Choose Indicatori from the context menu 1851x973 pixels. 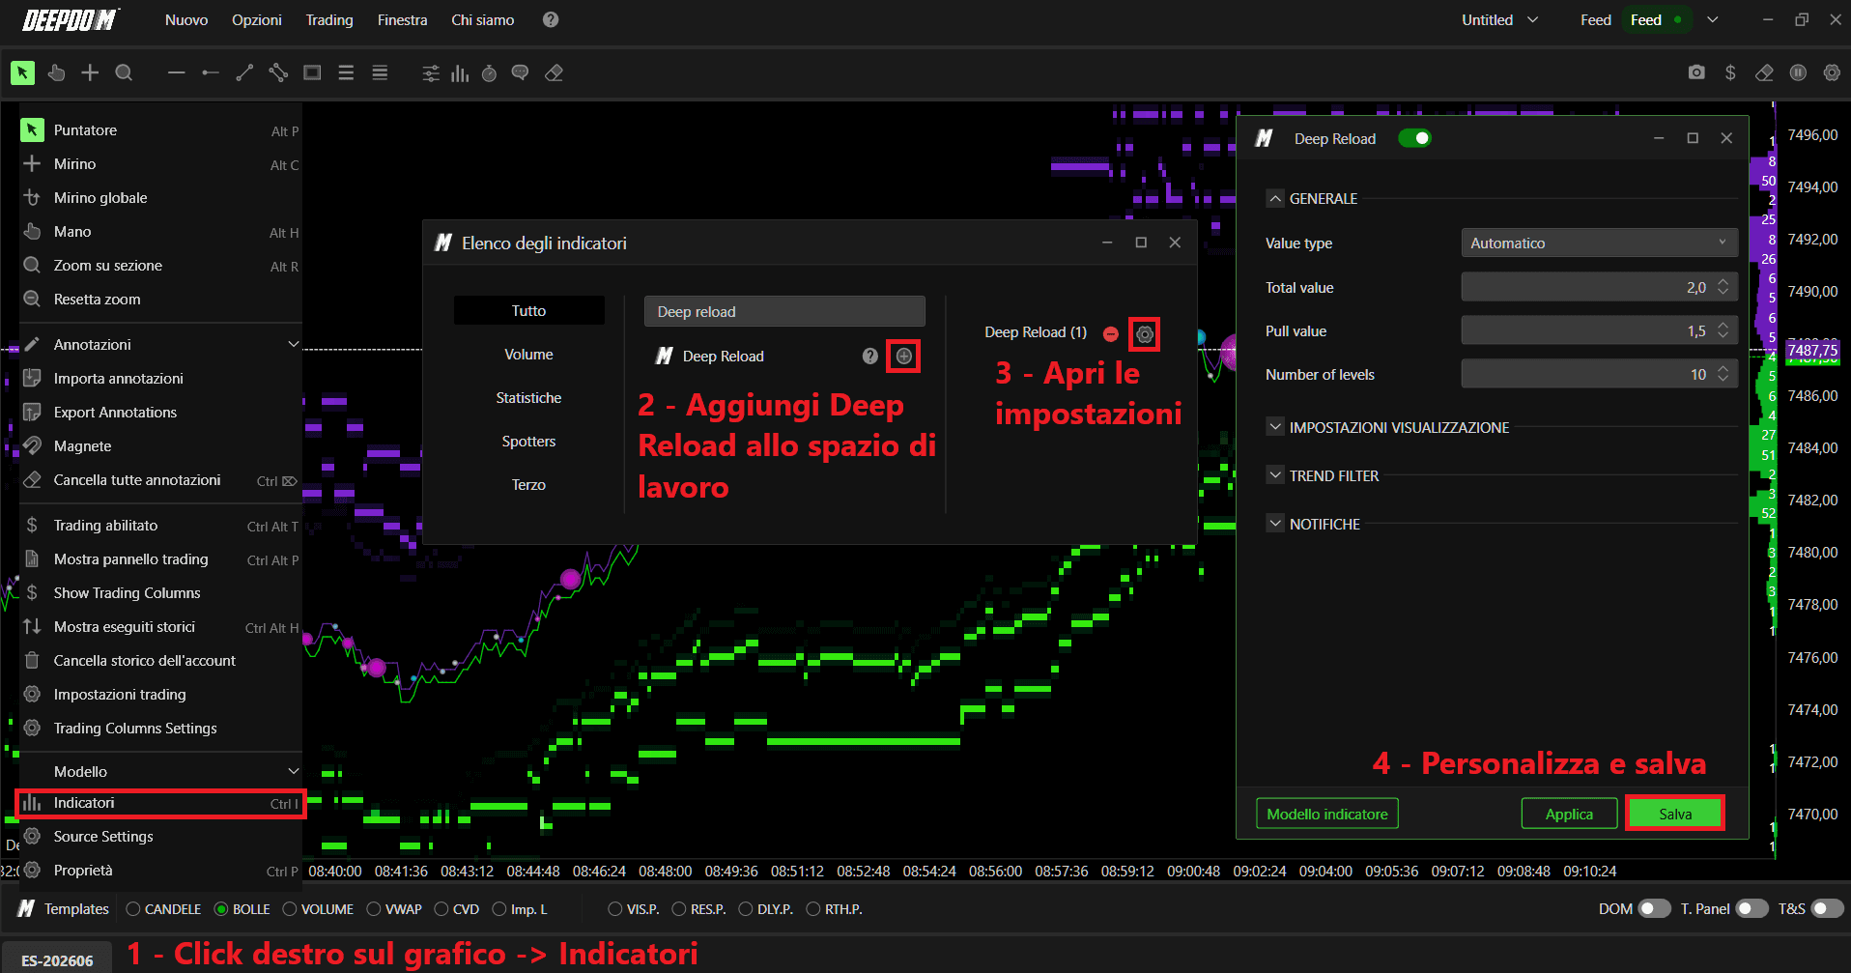pos(160,804)
